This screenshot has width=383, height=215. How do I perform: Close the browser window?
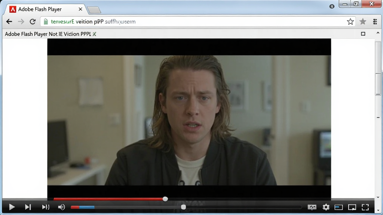[x=371, y=4]
